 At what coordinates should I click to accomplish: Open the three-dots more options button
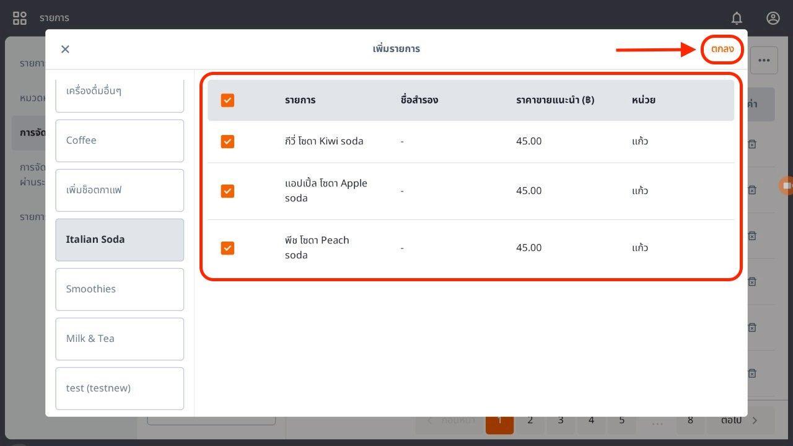[763, 61]
